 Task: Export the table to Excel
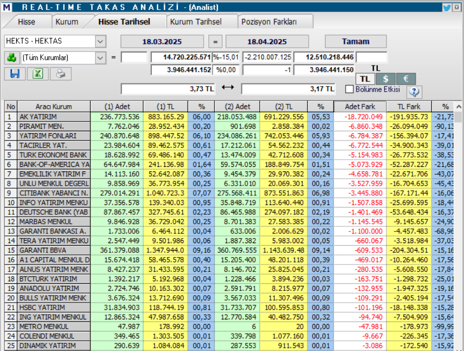click(38, 74)
